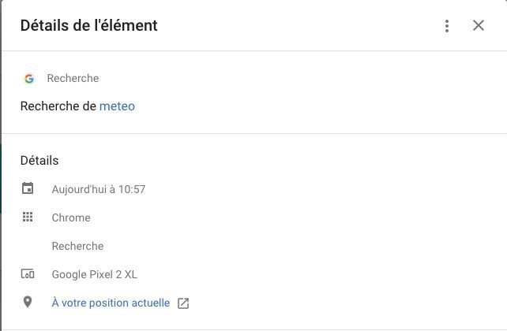Click the Recherche text under Chrome
The image size is (507, 331).
77,246
